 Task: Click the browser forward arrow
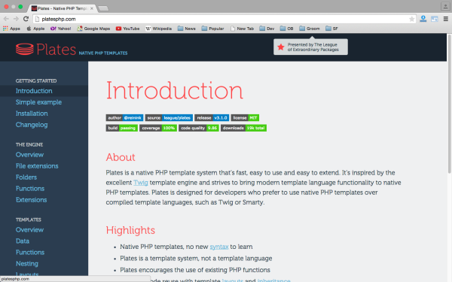(16, 19)
